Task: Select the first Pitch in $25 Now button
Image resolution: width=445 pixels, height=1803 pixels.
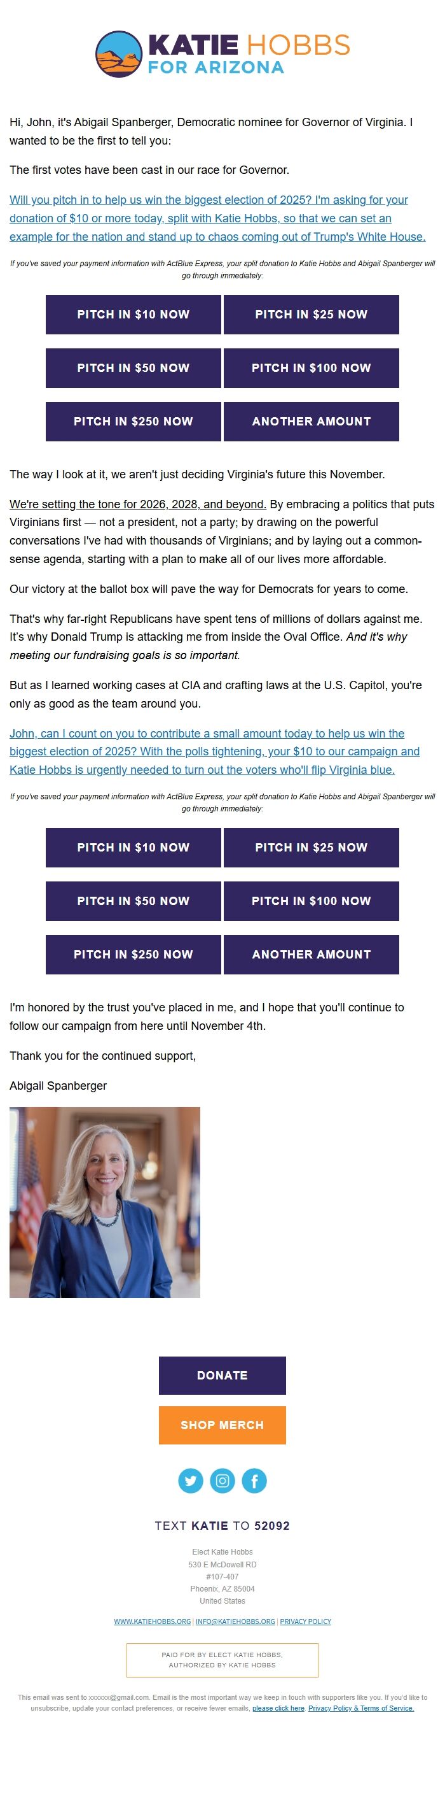Action: [311, 314]
